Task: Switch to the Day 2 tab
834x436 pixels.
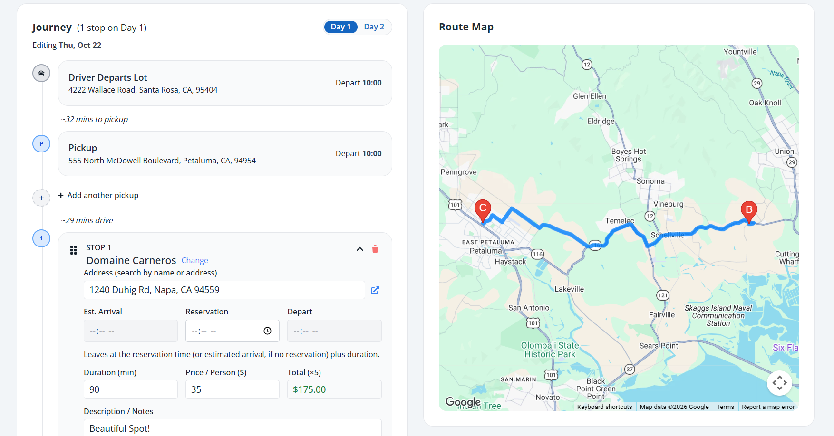Action: [374, 27]
